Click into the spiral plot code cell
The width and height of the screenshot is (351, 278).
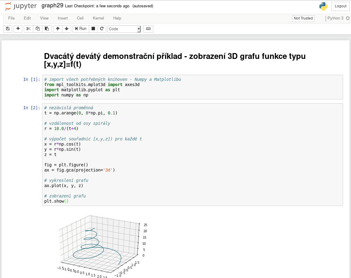click(x=193, y=154)
